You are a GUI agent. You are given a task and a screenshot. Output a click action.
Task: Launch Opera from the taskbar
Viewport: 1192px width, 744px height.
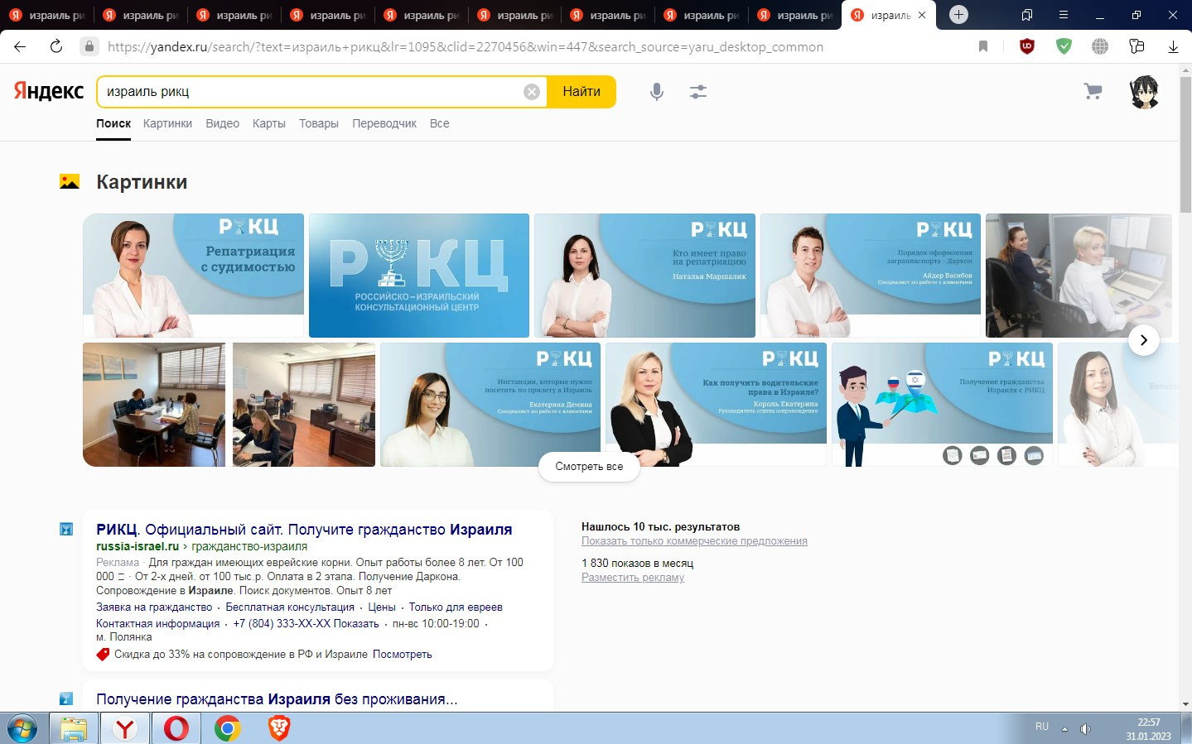point(176,728)
